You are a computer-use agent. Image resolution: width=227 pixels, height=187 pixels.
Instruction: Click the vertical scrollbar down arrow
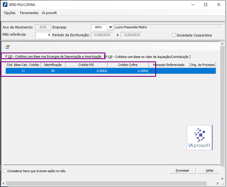(x=222, y=179)
